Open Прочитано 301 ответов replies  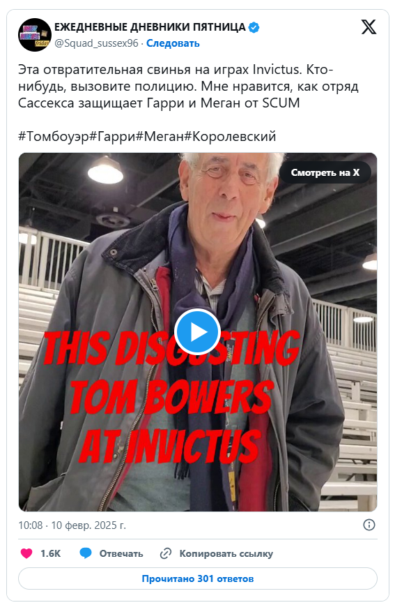[198, 578]
